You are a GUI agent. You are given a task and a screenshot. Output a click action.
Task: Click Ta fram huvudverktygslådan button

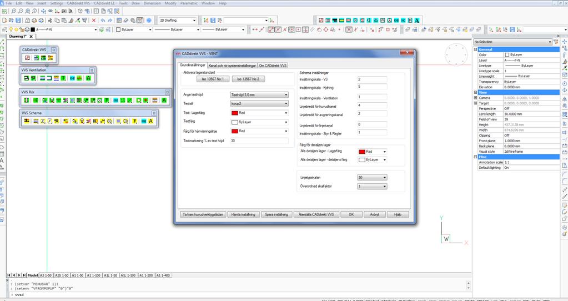pyautogui.click(x=203, y=214)
